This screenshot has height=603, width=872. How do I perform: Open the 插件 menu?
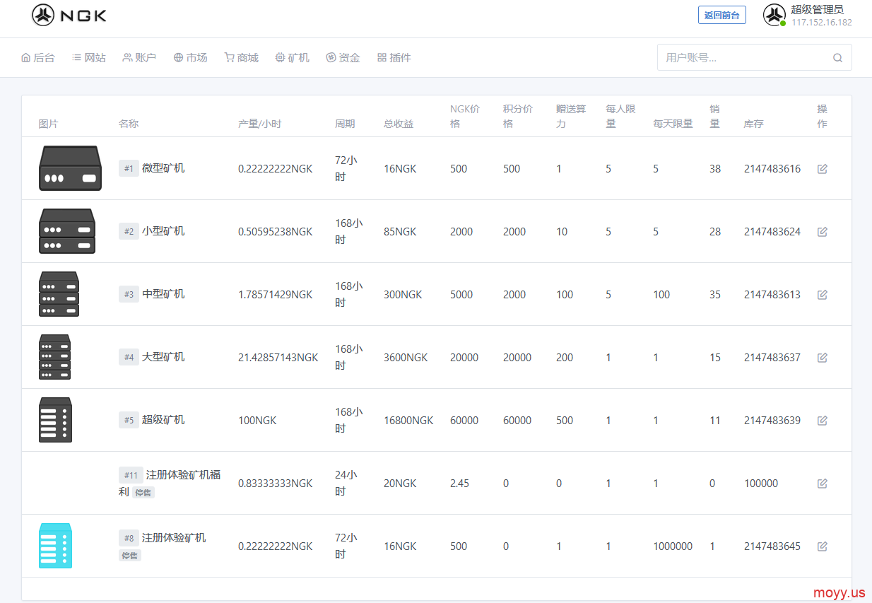pyautogui.click(x=394, y=58)
